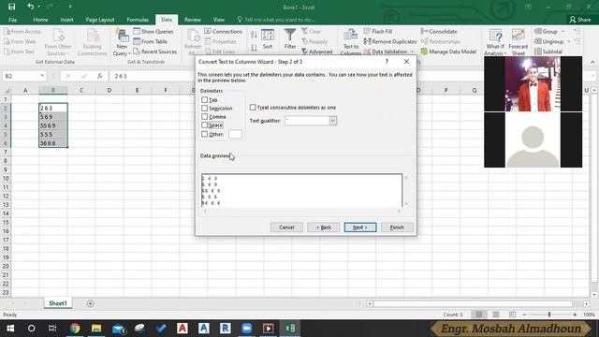Screen dimensions: 599x337
Task: Click Cancel in the wizard dialog
Action: (x=286, y=227)
